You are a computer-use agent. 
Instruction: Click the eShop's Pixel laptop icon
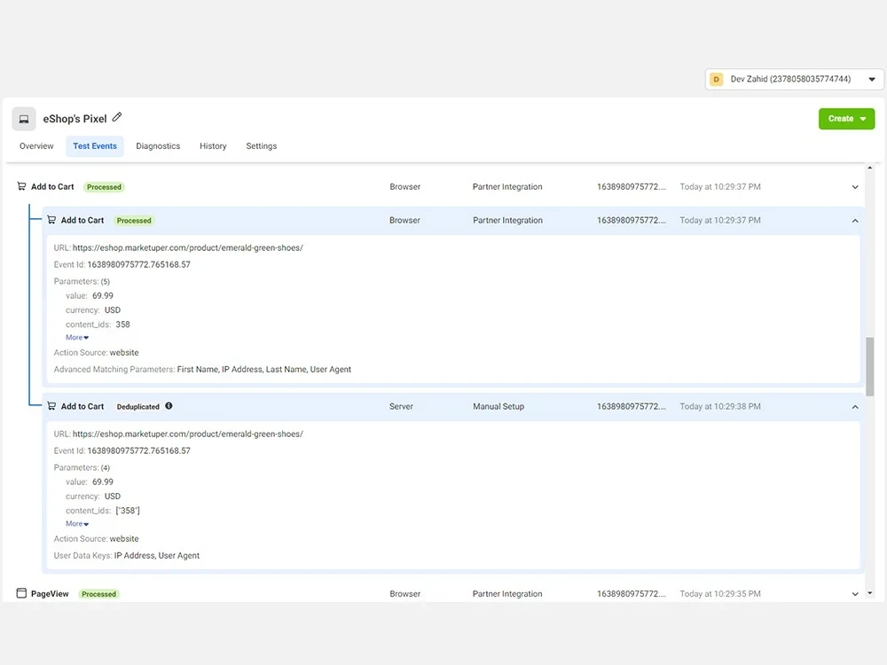pos(24,119)
